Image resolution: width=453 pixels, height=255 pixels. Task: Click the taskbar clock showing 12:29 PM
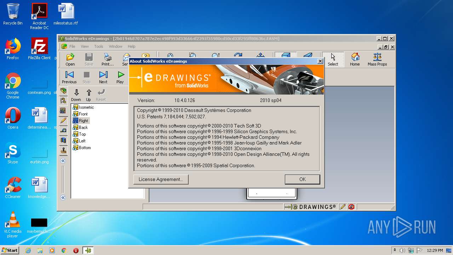click(435, 250)
